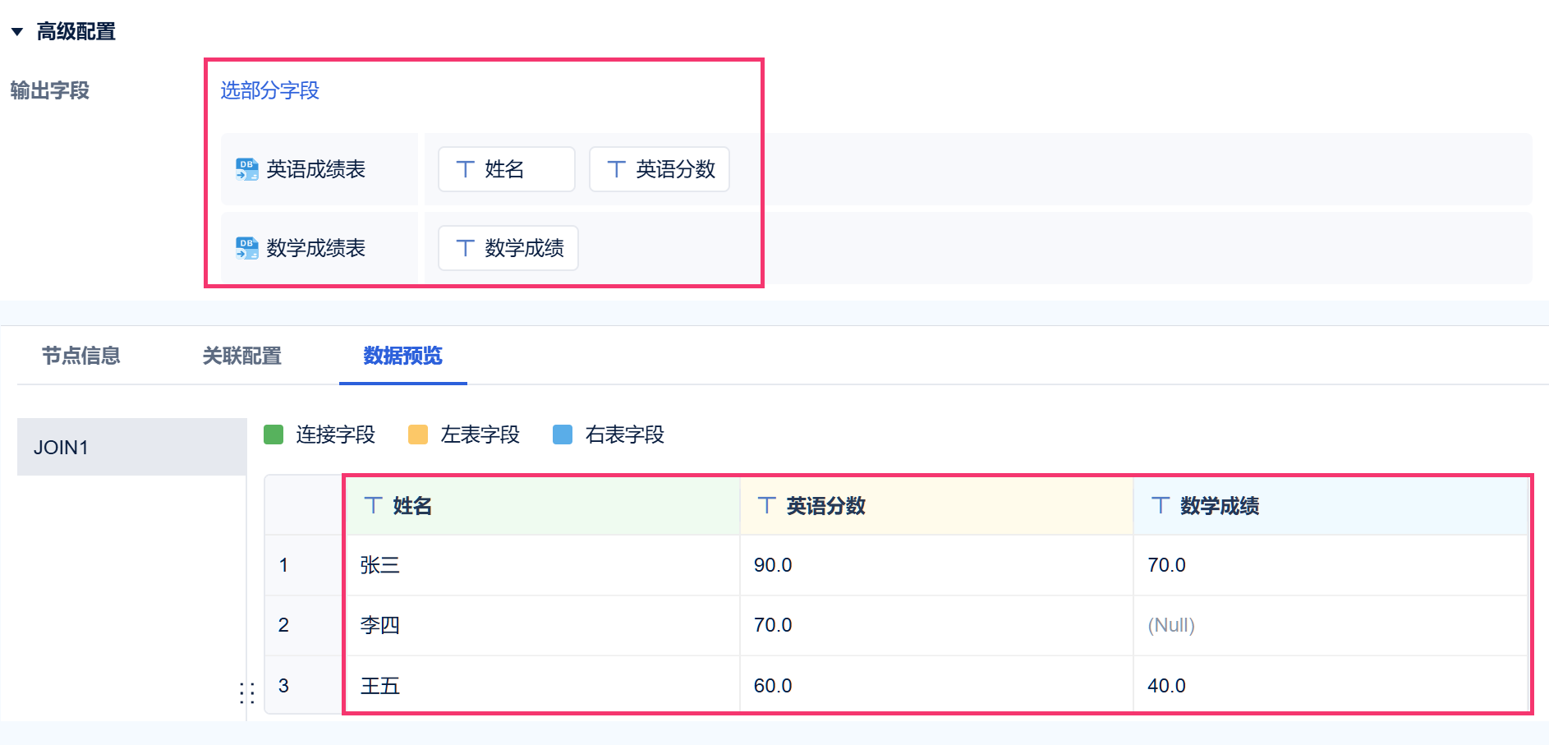Select JOIN1 in the left list

pos(131,447)
